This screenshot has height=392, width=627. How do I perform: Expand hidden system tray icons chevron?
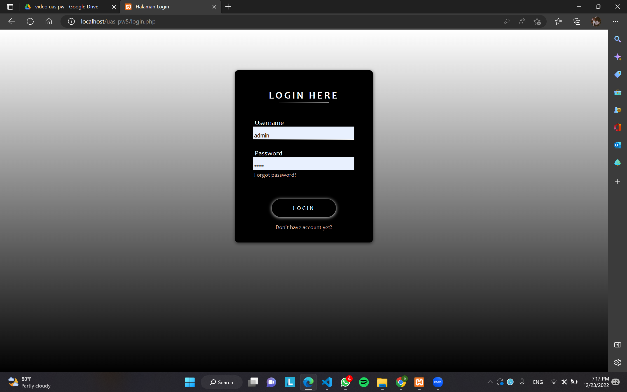490,382
